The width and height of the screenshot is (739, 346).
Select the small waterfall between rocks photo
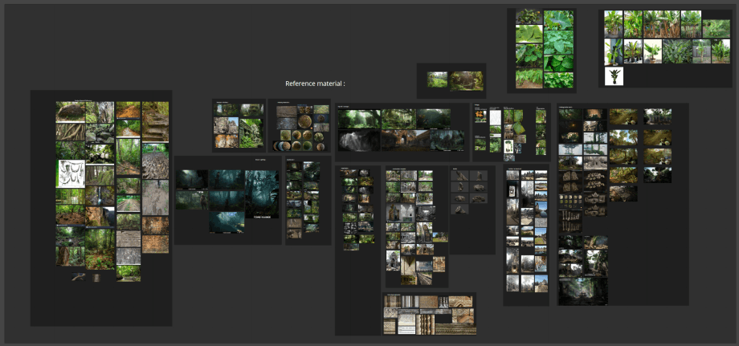[x=100, y=195]
